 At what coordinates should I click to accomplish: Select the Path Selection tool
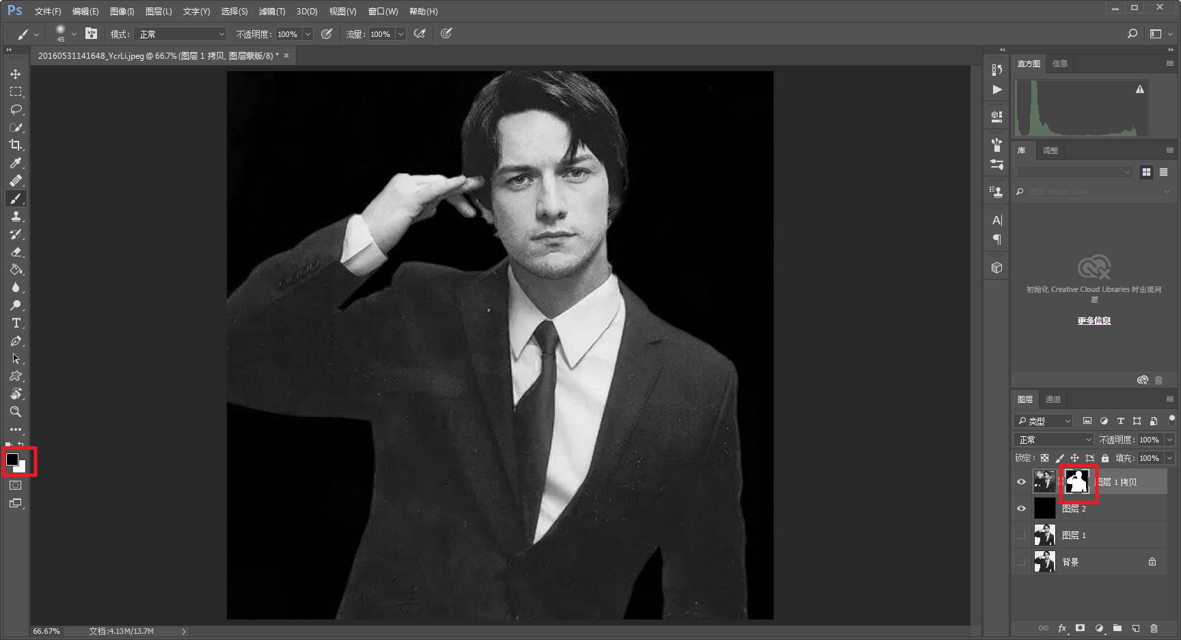(16, 358)
